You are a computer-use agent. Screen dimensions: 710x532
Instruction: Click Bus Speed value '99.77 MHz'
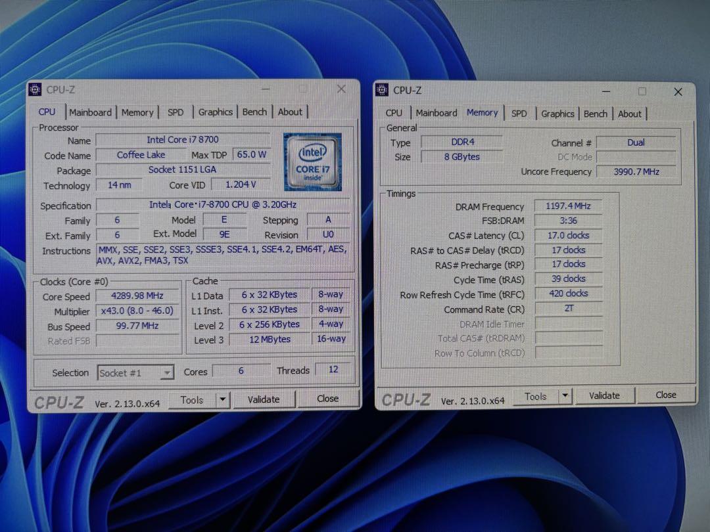click(x=137, y=326)
